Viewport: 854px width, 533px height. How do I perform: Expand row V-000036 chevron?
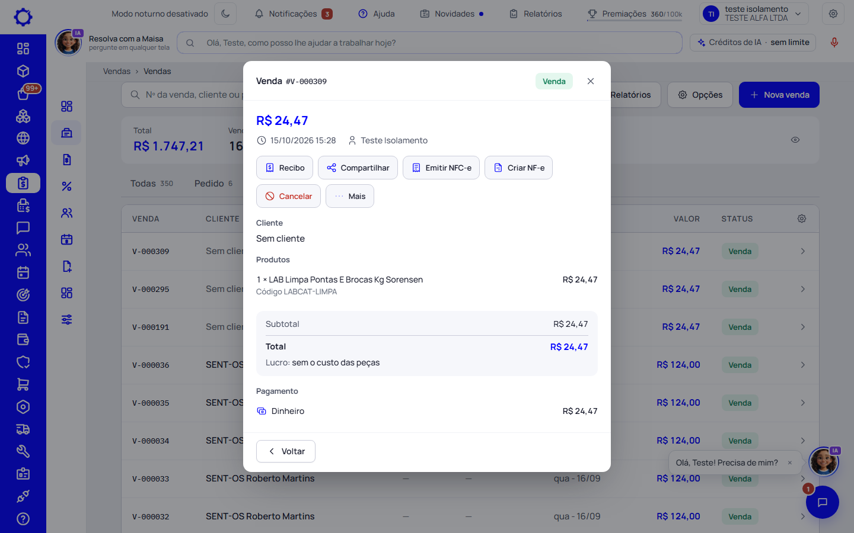pyautogui.click(x=803, y=365)
